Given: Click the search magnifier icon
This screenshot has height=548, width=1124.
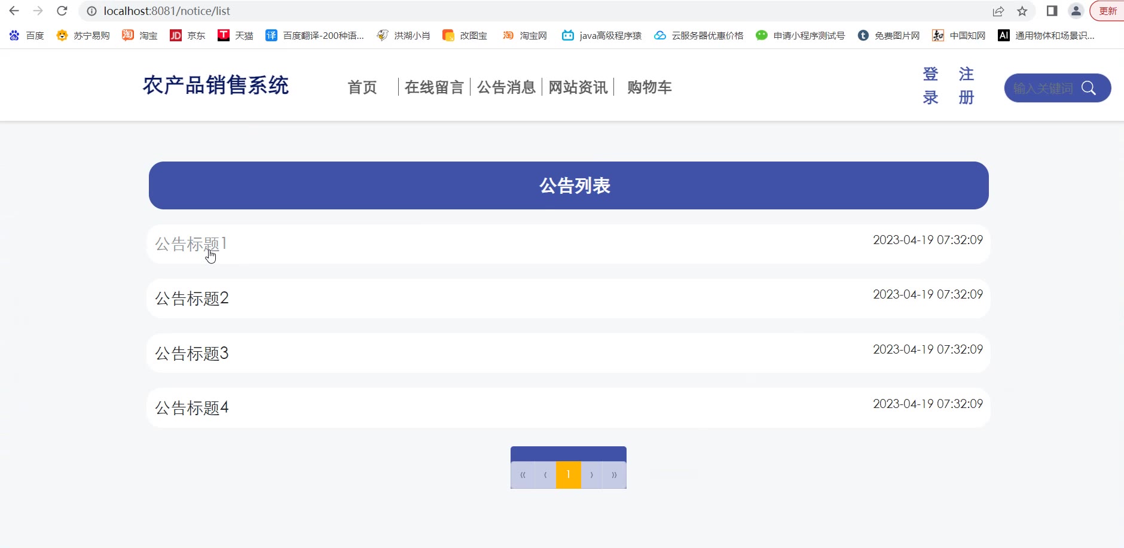Looking at the screenshot, I should pos(1089,88).
